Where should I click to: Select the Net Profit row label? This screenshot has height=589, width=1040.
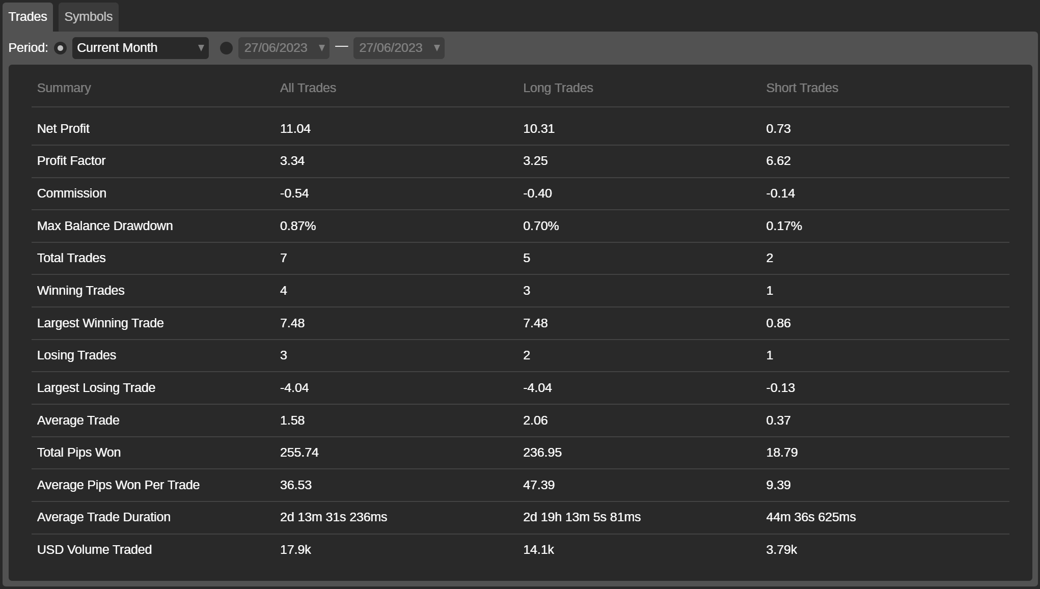pos(63,128)
